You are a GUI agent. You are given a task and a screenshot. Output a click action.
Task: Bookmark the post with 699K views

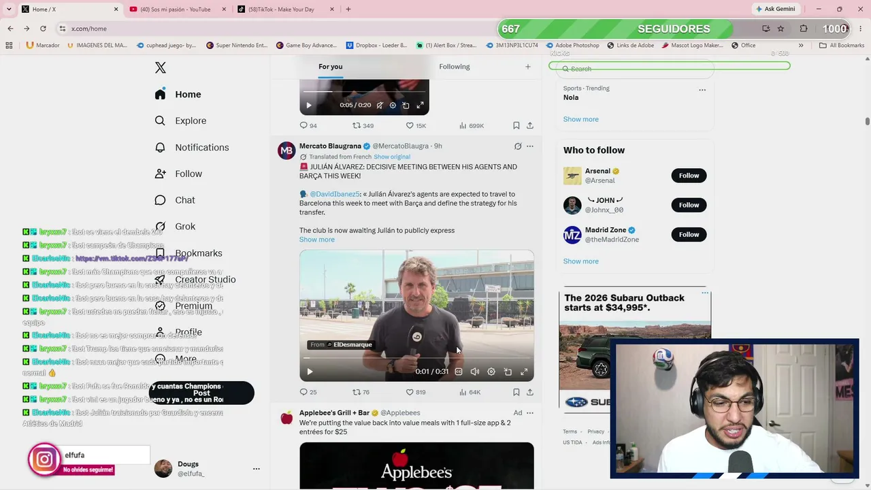(x=516, y=125)
